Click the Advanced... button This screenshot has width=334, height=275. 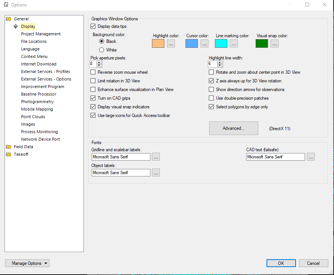click(x=234, y=128)
